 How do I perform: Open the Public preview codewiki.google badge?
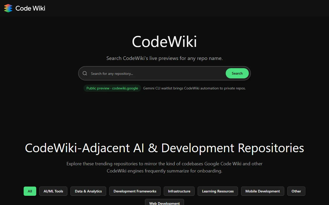click(112, 88)
